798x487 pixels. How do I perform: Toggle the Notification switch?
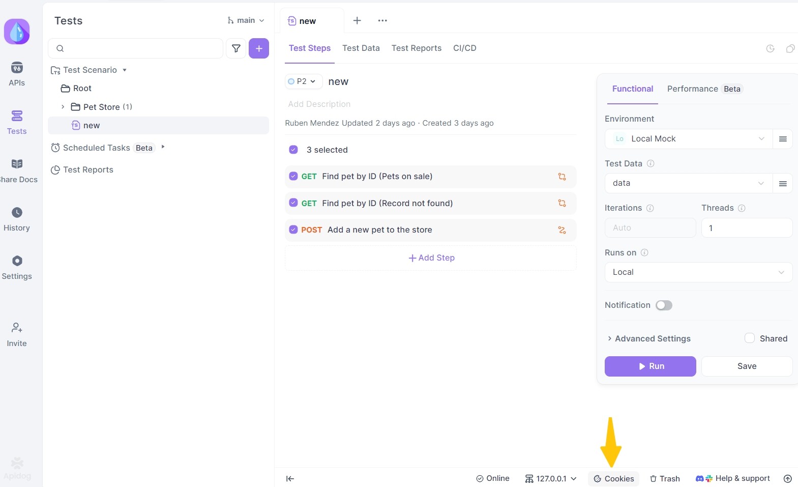point(664,305)
